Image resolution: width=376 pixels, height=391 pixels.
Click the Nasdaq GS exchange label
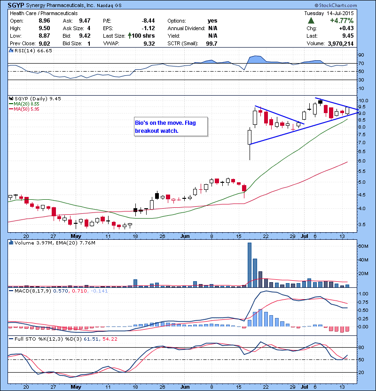coord(109,6)
